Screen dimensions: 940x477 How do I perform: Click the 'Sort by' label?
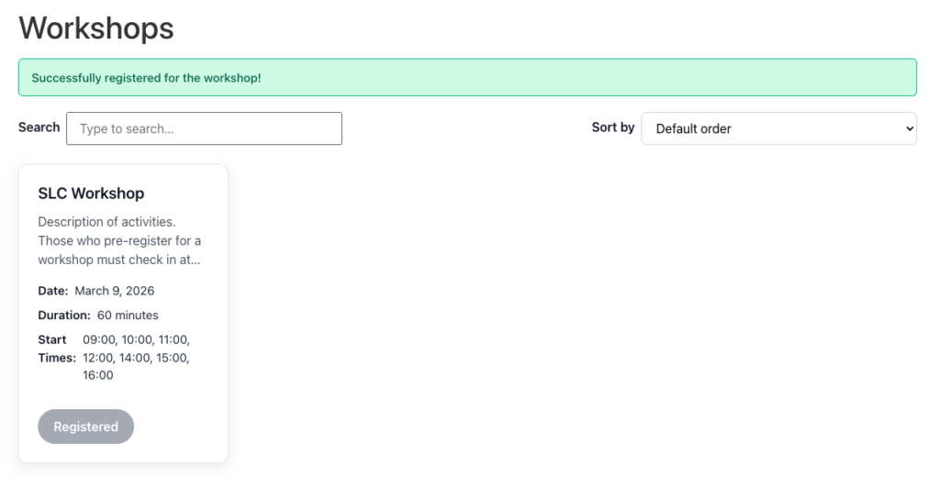(x=612, y=128)
